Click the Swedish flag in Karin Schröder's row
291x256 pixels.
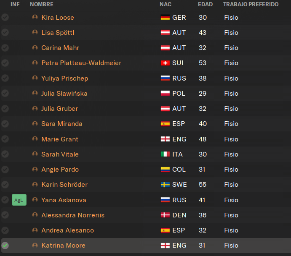(x=165, y=185)
